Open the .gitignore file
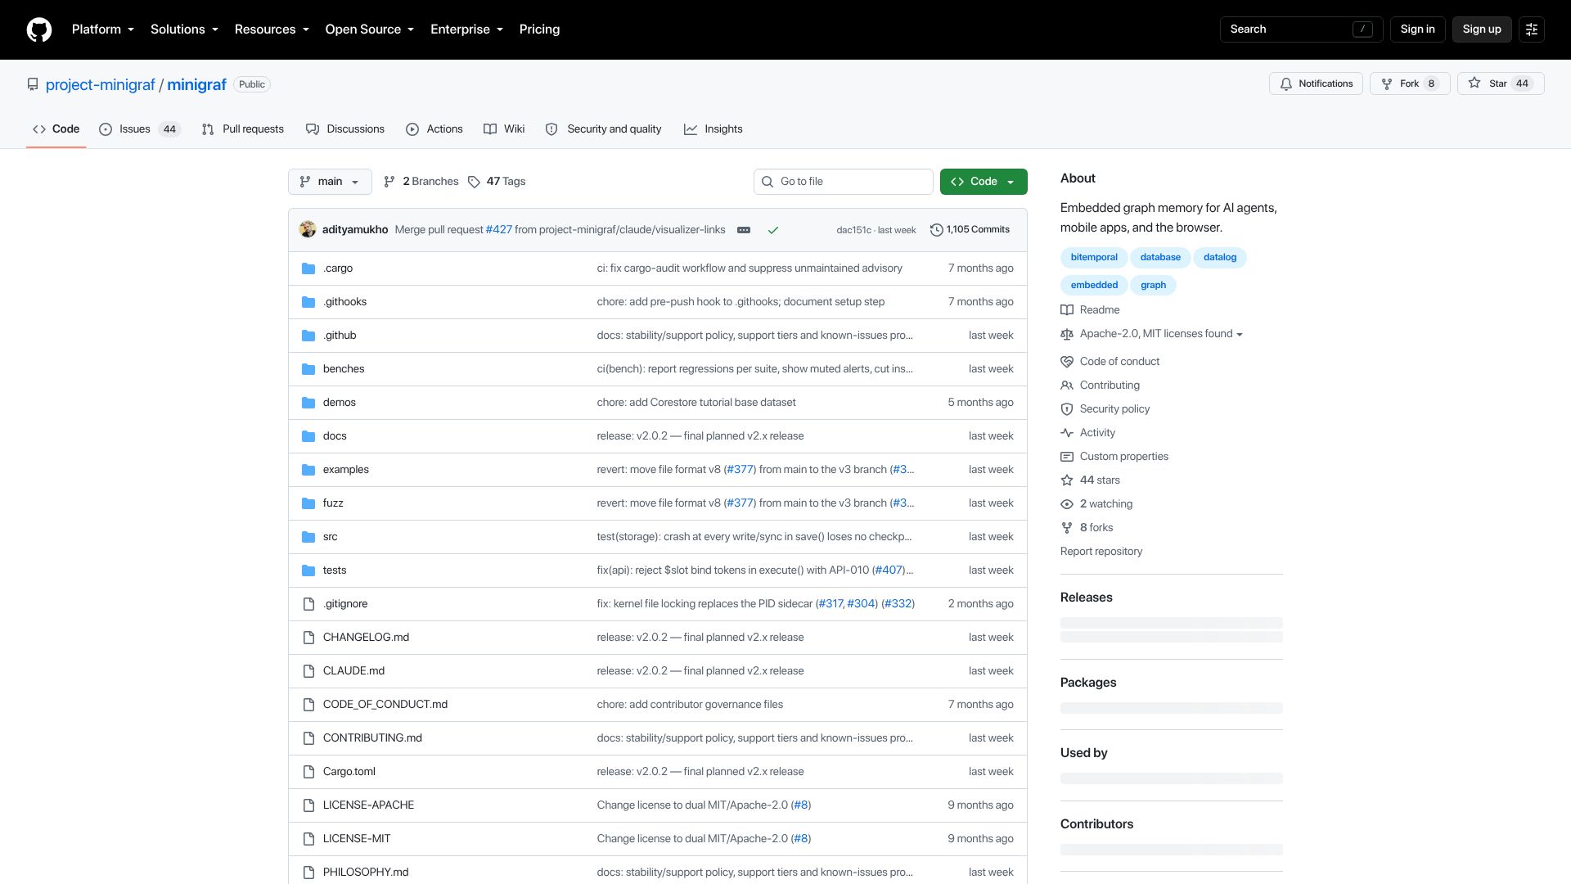This screenshot has width=1571, height=884. click(x=345, y=604)
